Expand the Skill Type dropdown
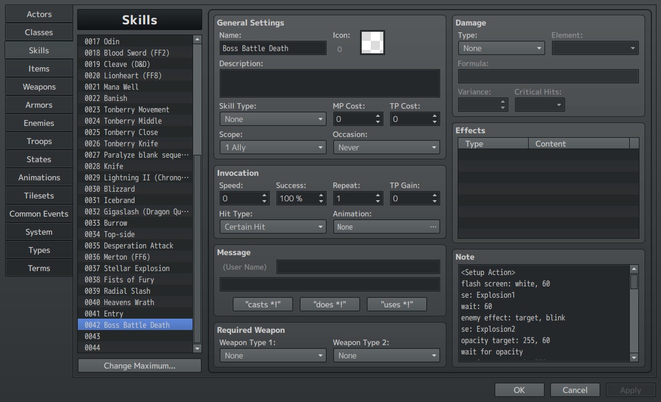Viewport: 661px width, 402px height. coord(273,119)
